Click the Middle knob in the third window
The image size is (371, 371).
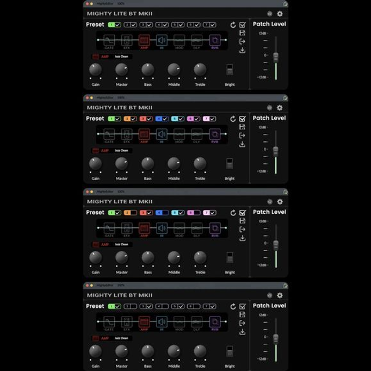[174, 257]
